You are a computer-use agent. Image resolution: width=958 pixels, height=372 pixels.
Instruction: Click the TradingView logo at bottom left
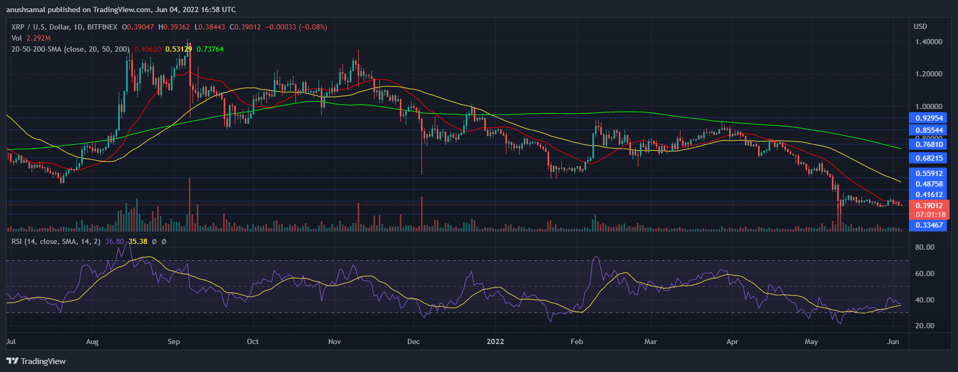pos(36,361)
